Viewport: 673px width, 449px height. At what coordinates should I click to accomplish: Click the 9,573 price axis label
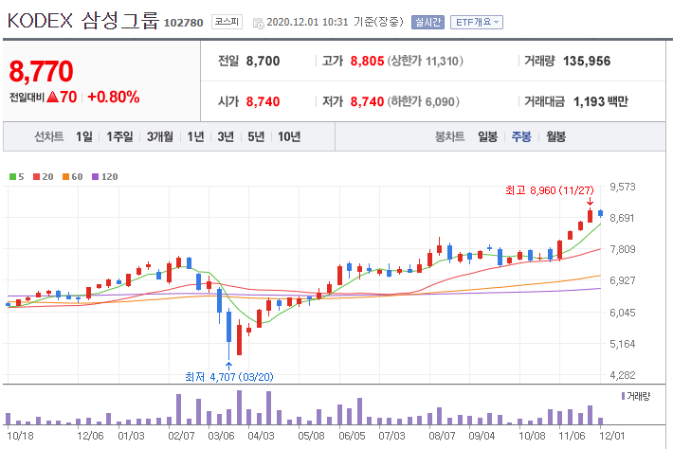tap(623, 187)
